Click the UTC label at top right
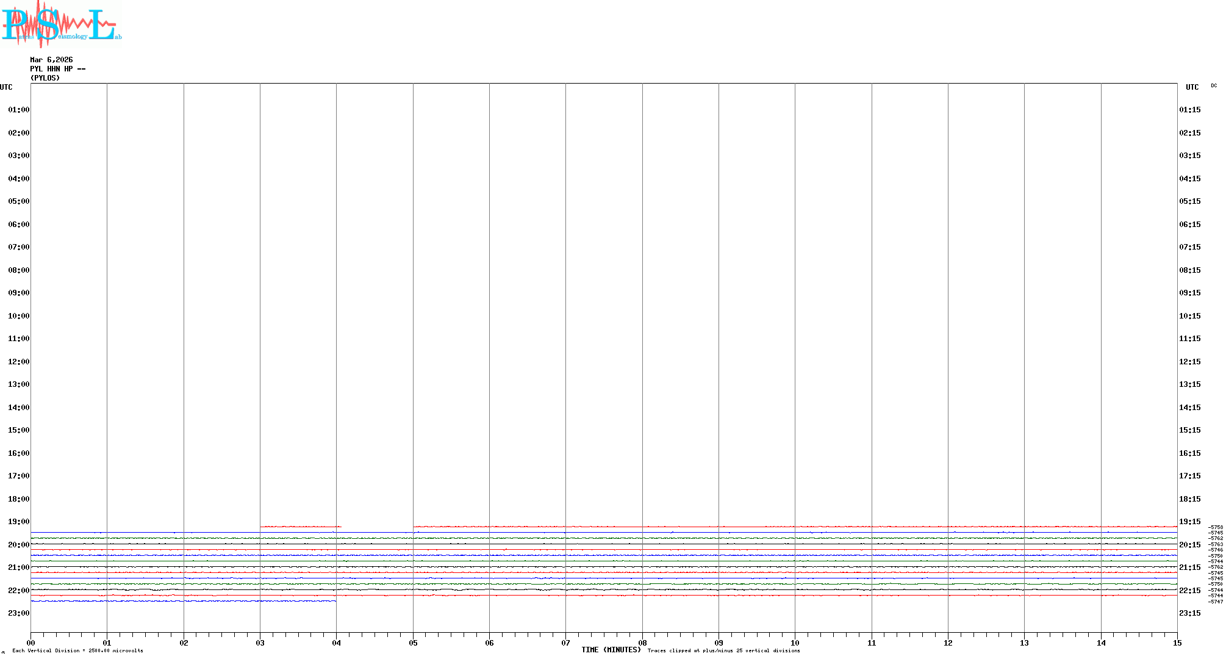The width and height of the screenshot is (1226, 659). click(1192, 87)
